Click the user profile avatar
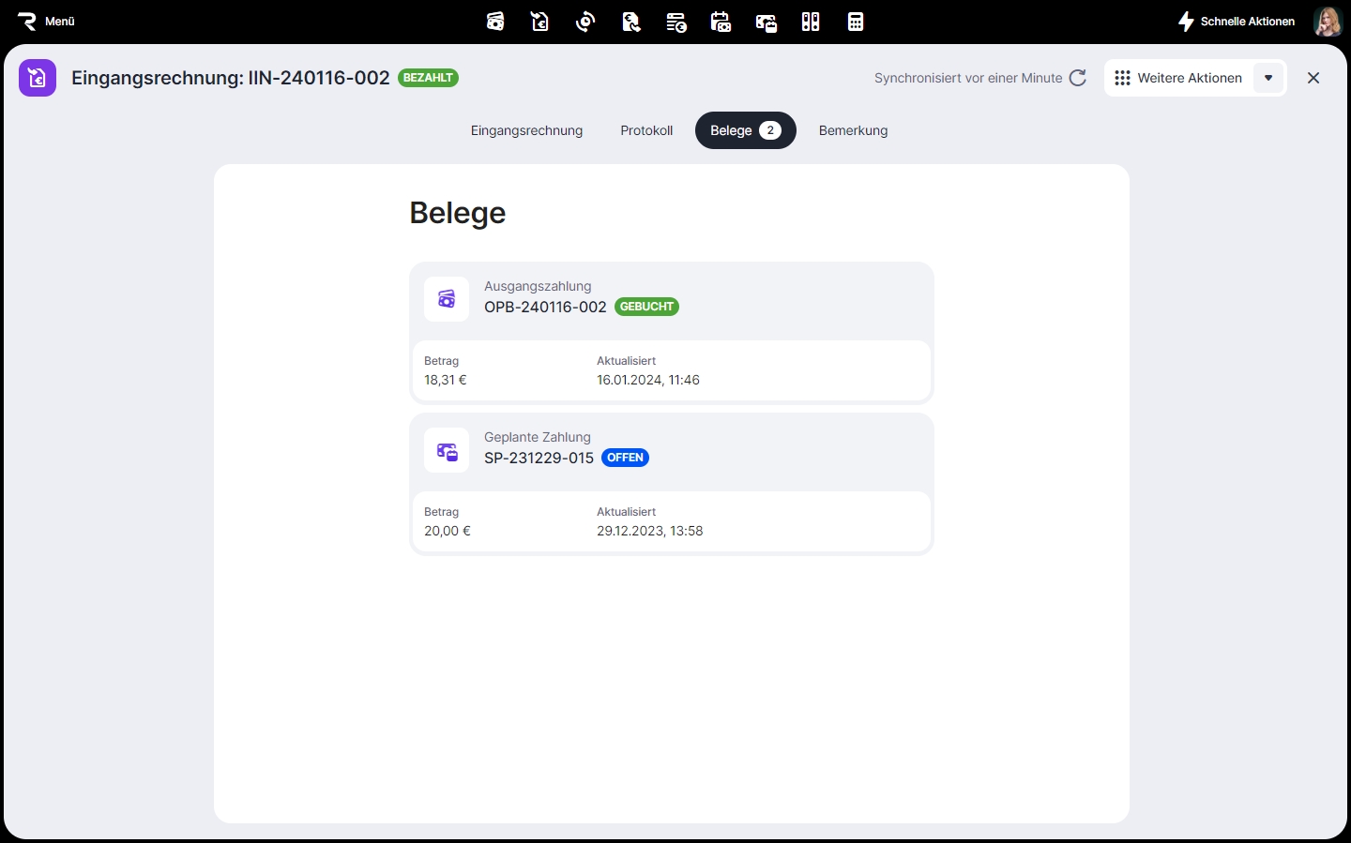 point(1328,22)
